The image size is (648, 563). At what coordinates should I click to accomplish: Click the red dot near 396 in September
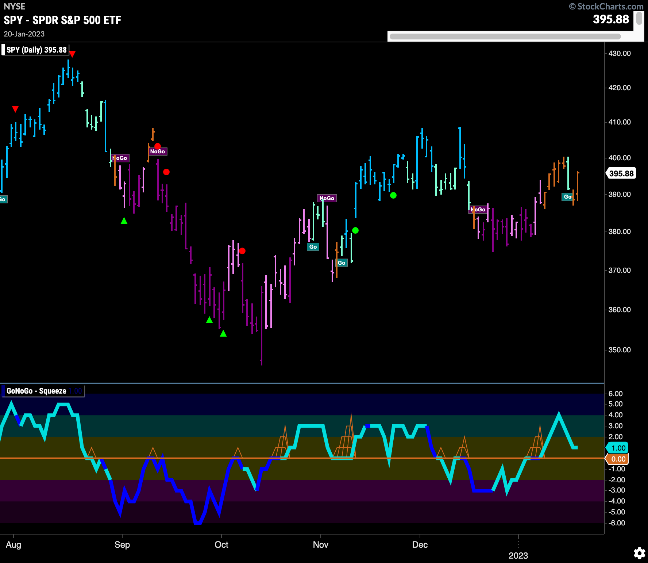(x=166, y=172)
